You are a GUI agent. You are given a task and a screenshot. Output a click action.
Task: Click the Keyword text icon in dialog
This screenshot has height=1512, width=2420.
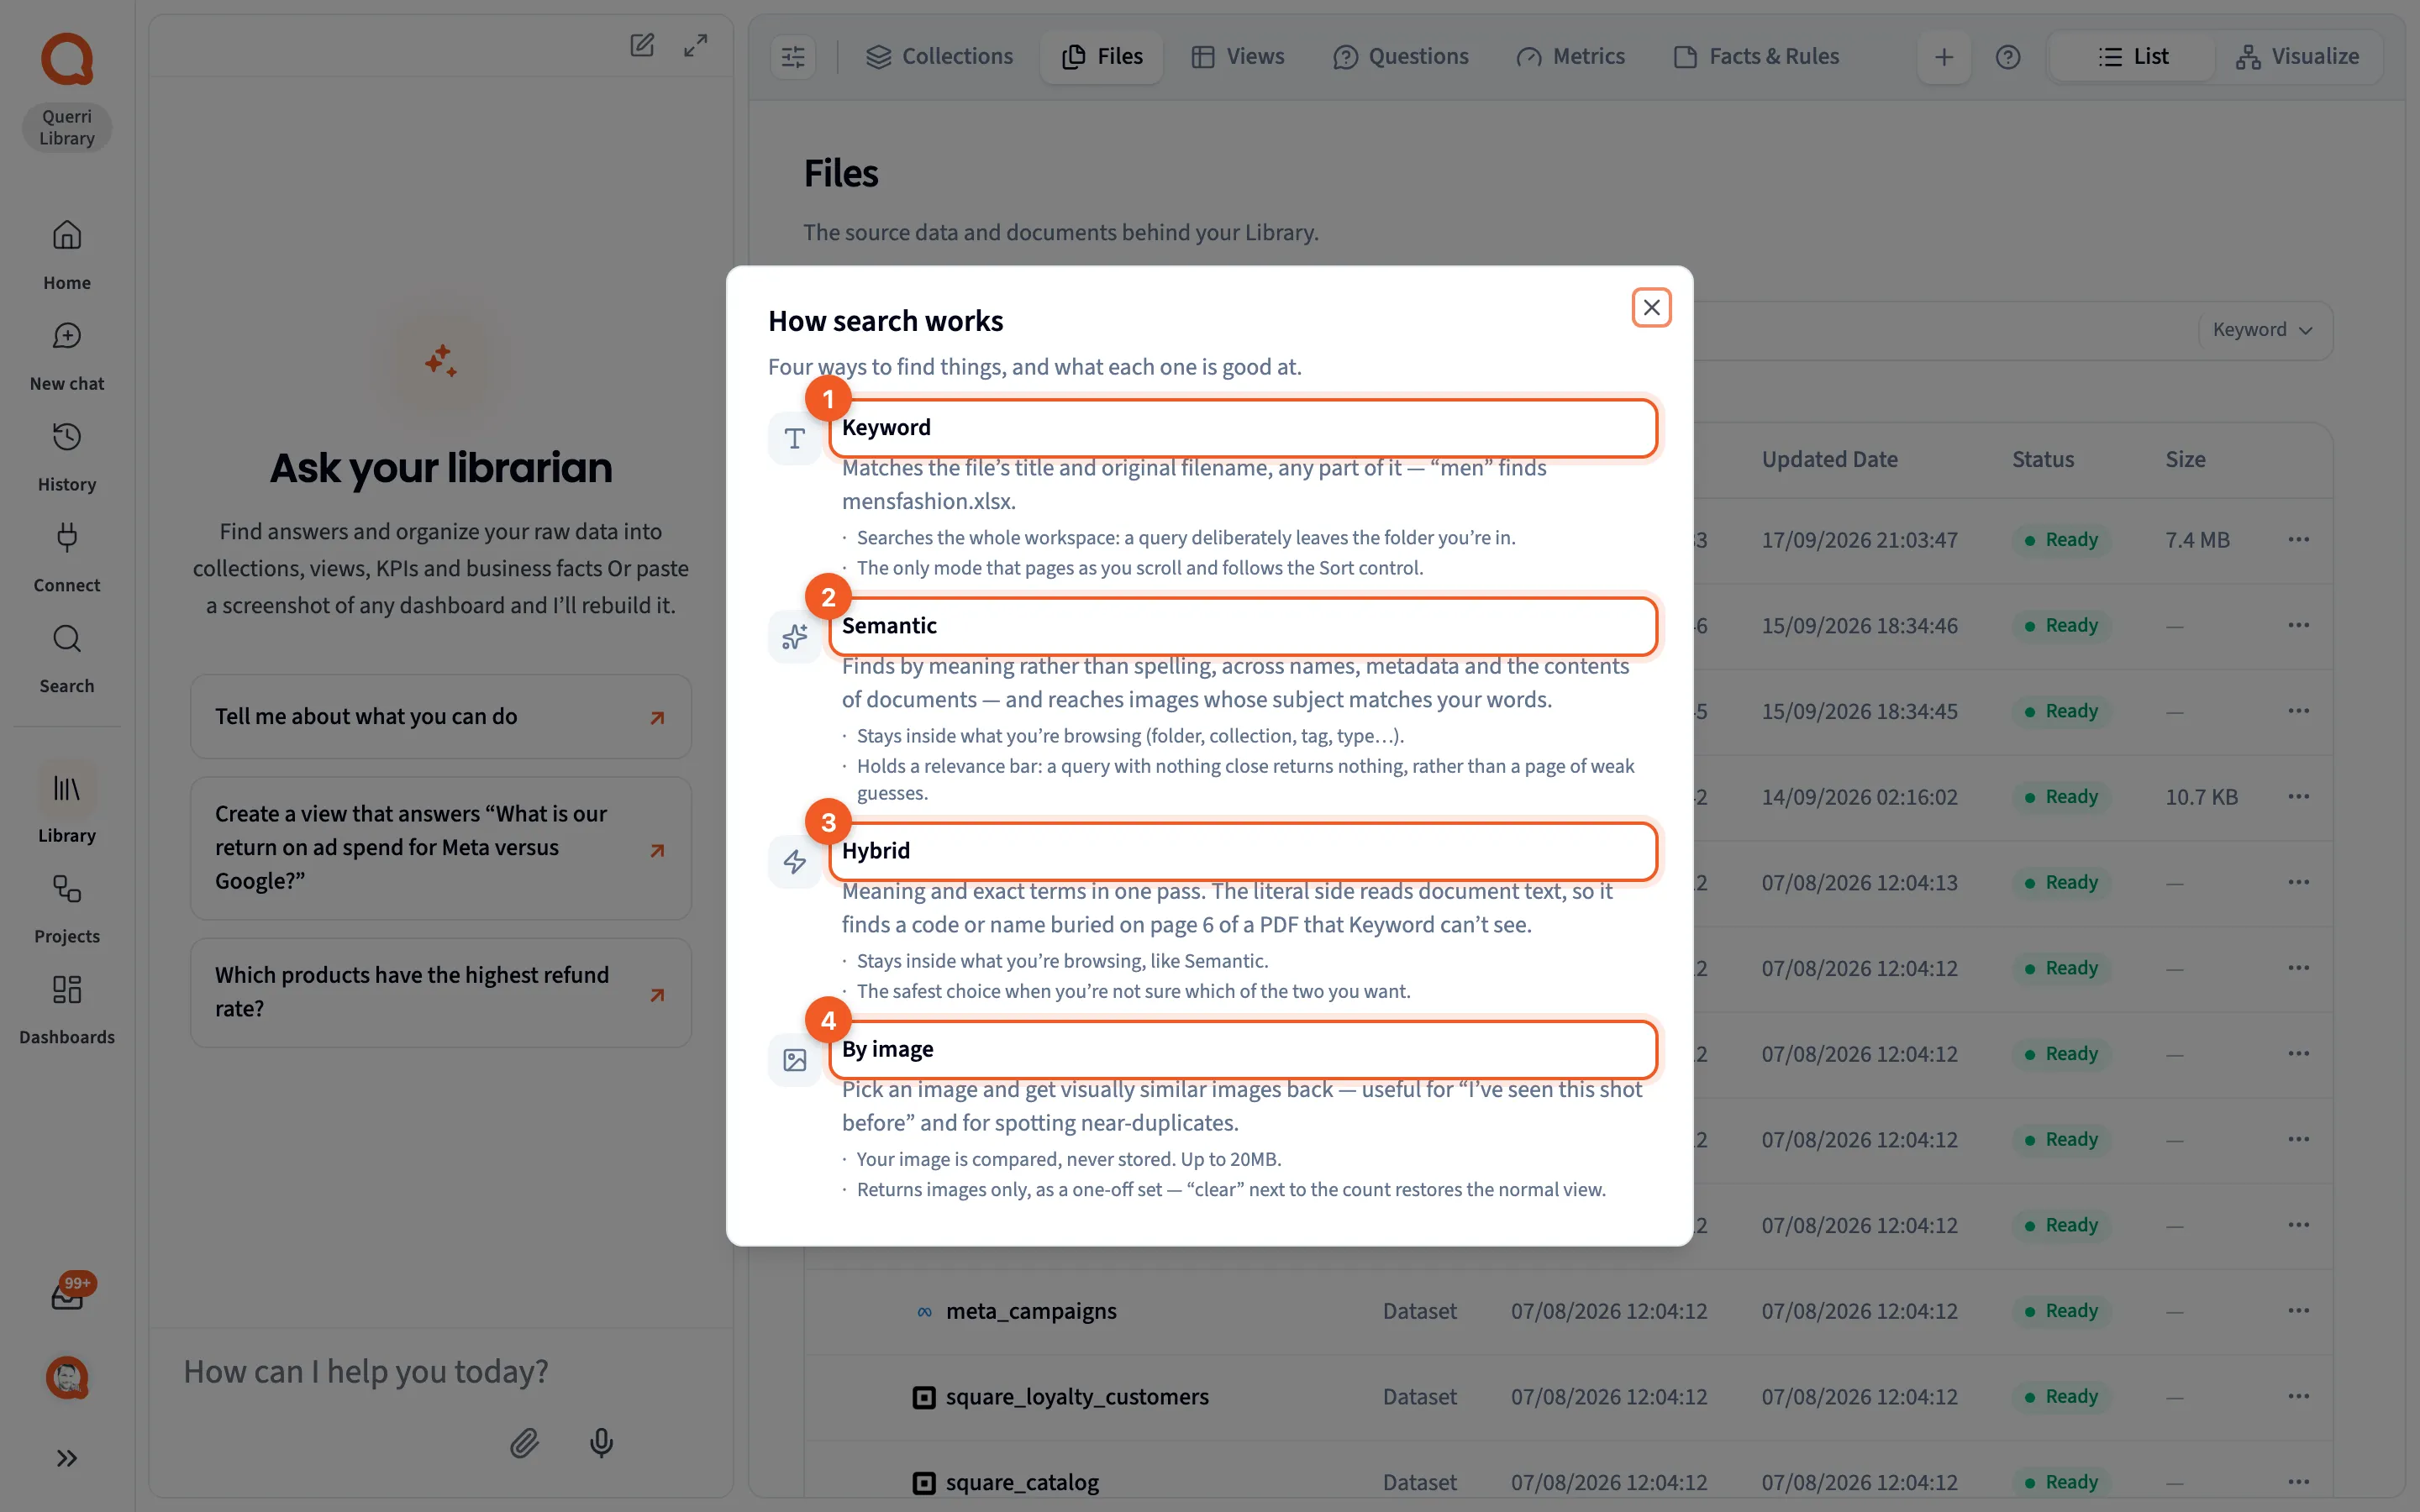click(795, 438)
